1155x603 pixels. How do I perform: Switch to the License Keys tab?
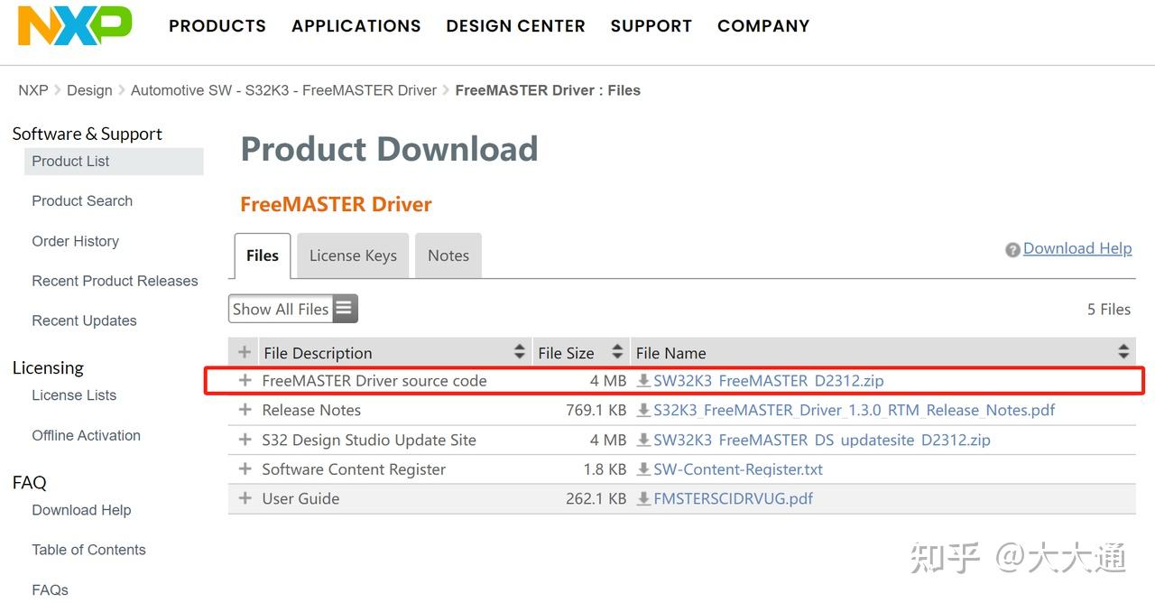pos(353,255)
